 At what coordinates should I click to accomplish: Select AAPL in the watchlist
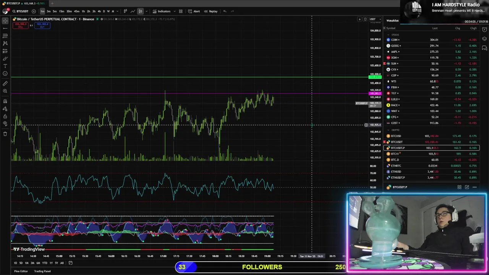click(x=432, y=52)
